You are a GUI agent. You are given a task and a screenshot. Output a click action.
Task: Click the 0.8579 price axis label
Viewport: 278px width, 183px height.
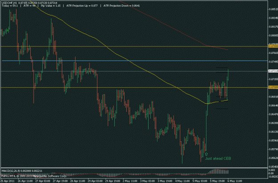(x=274, y=149)
